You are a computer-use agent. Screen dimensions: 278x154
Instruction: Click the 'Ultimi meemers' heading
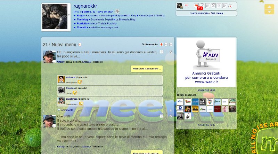(187, 95)
